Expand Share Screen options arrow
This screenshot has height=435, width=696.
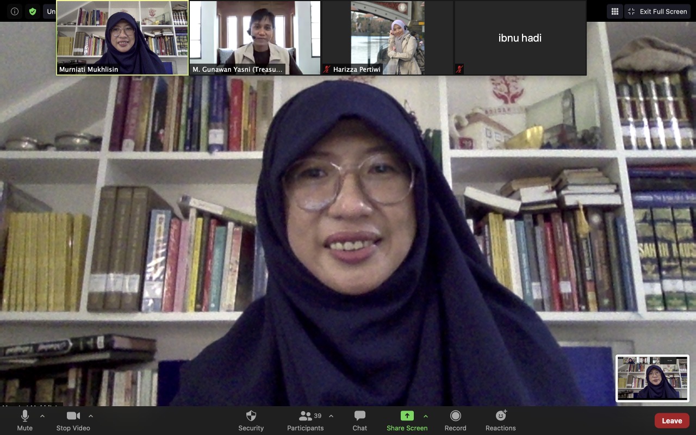point(426,416)
